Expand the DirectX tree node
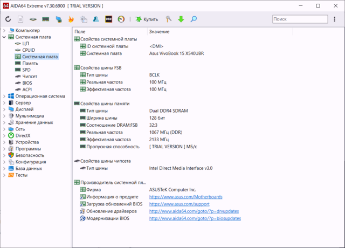345x248 pixels. pos(4,135)
